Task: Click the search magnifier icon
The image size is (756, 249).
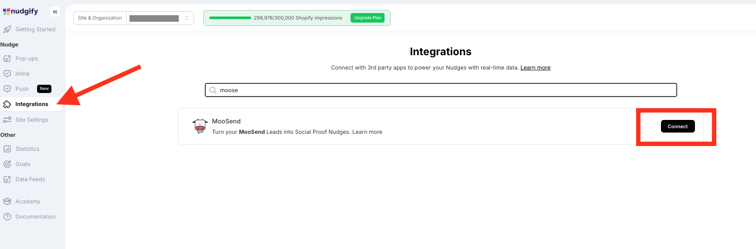Action: (x=213, y=90)
